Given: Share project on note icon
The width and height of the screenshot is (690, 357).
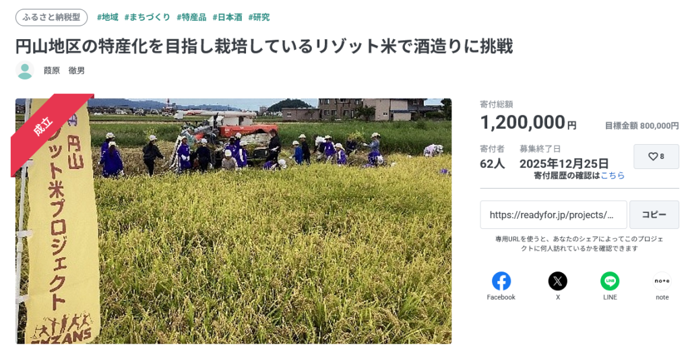Looking at the screenshot, I should click(662, 281).
